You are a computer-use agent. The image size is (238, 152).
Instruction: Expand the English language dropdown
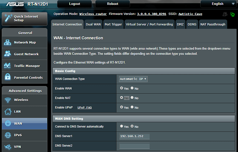point(220,4)
